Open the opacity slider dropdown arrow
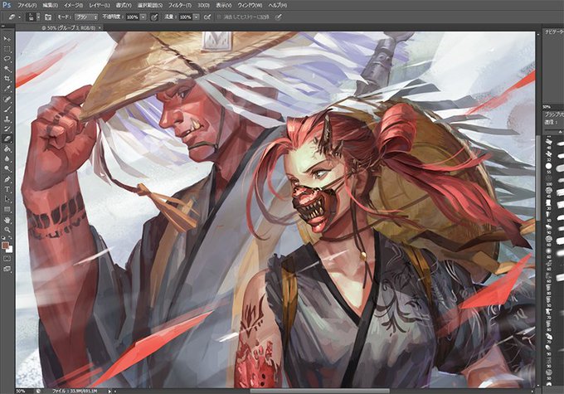The image size is (564, 394). [x=143, y=17]
